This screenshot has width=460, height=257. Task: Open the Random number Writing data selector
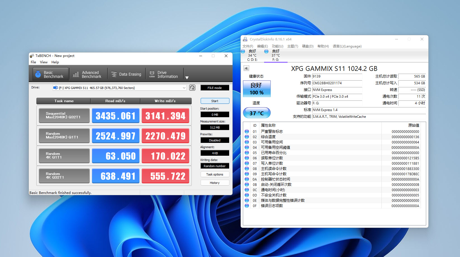point(215,166)
